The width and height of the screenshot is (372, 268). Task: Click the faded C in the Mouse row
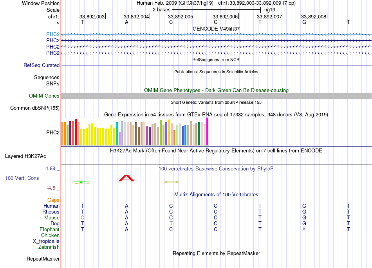(82, 218)
